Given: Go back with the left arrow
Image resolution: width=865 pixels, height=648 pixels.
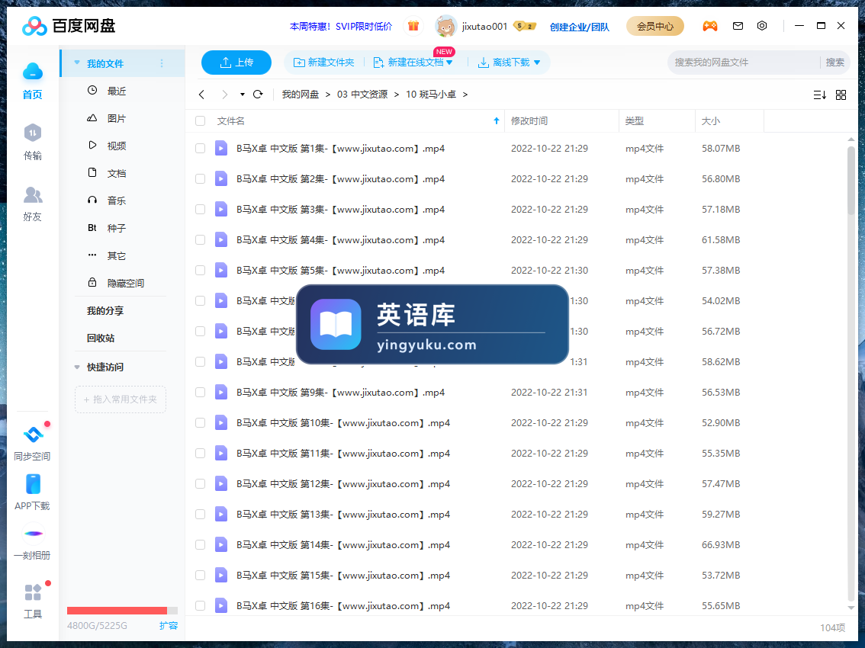Looking at the screenshot, I should 201,95.
